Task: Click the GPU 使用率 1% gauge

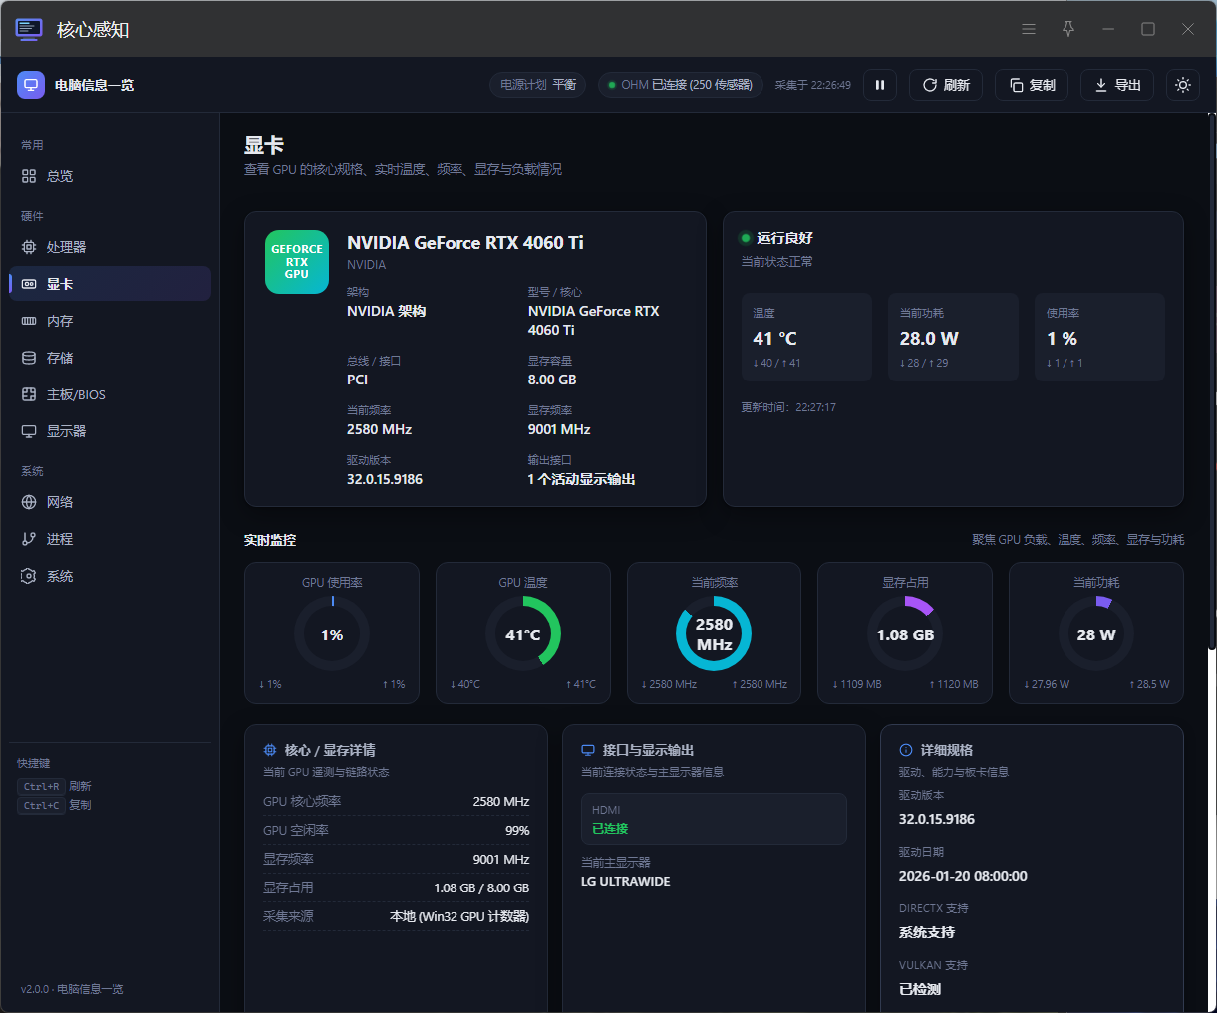Action: [x=332, y=633]
